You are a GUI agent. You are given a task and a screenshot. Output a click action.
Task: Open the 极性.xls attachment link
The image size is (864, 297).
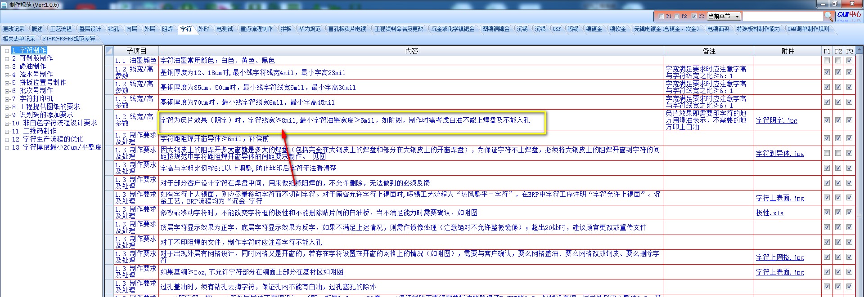[x=769, y=213]
